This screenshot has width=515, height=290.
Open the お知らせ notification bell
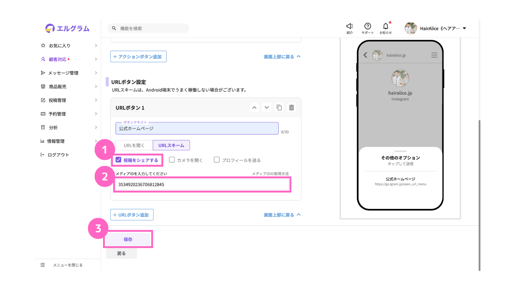[385, 26]
